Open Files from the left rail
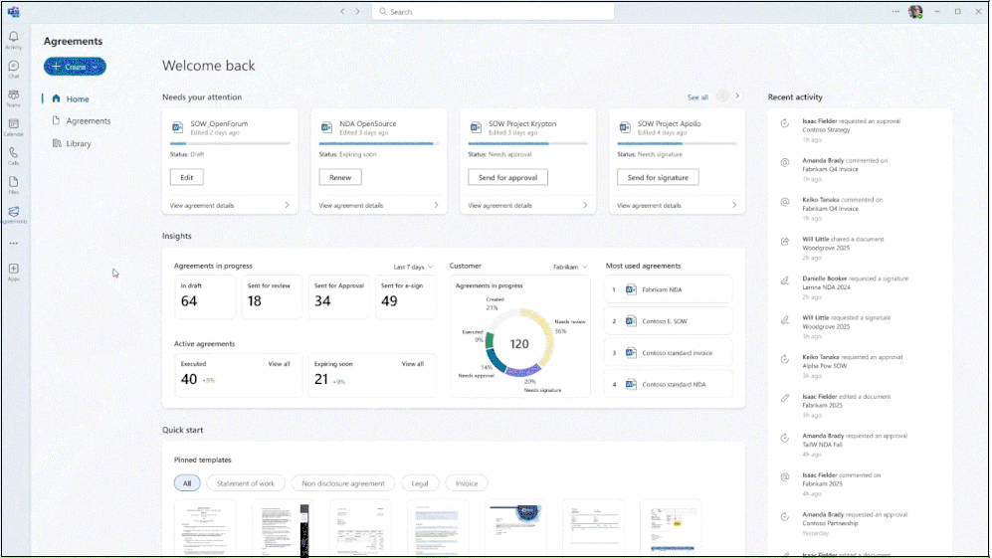The height and width of the screenshot is (558, 992). 13,184
